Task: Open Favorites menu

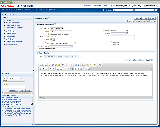Action: [29, 10]
